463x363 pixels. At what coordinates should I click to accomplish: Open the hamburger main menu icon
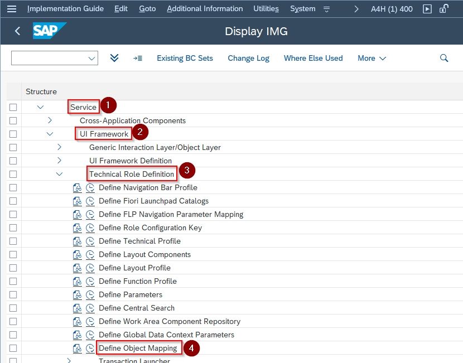pyautogui.click(x=12, y=9)
